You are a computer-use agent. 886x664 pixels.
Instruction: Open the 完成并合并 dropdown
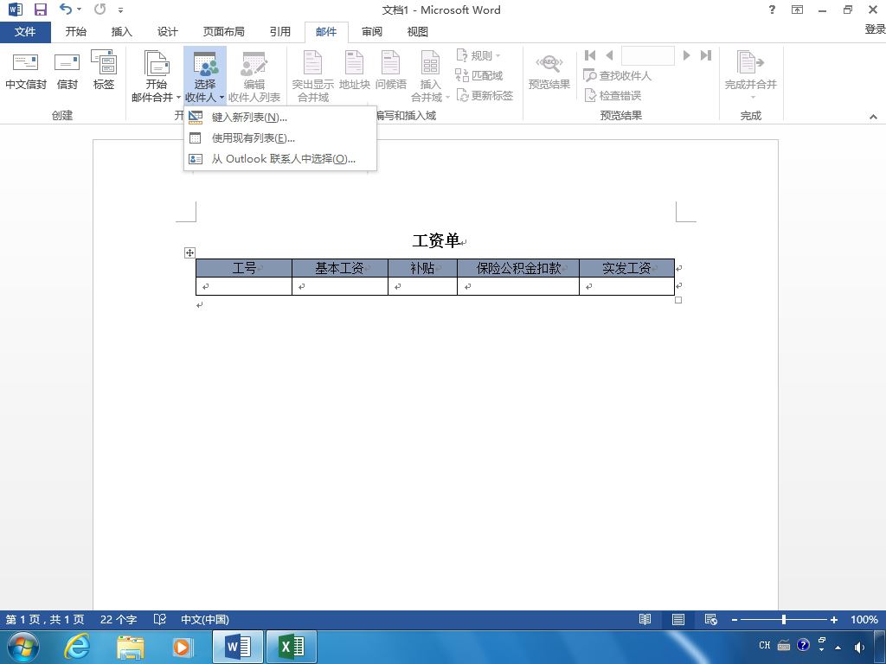pyautogui.click(x=750, y=76)
